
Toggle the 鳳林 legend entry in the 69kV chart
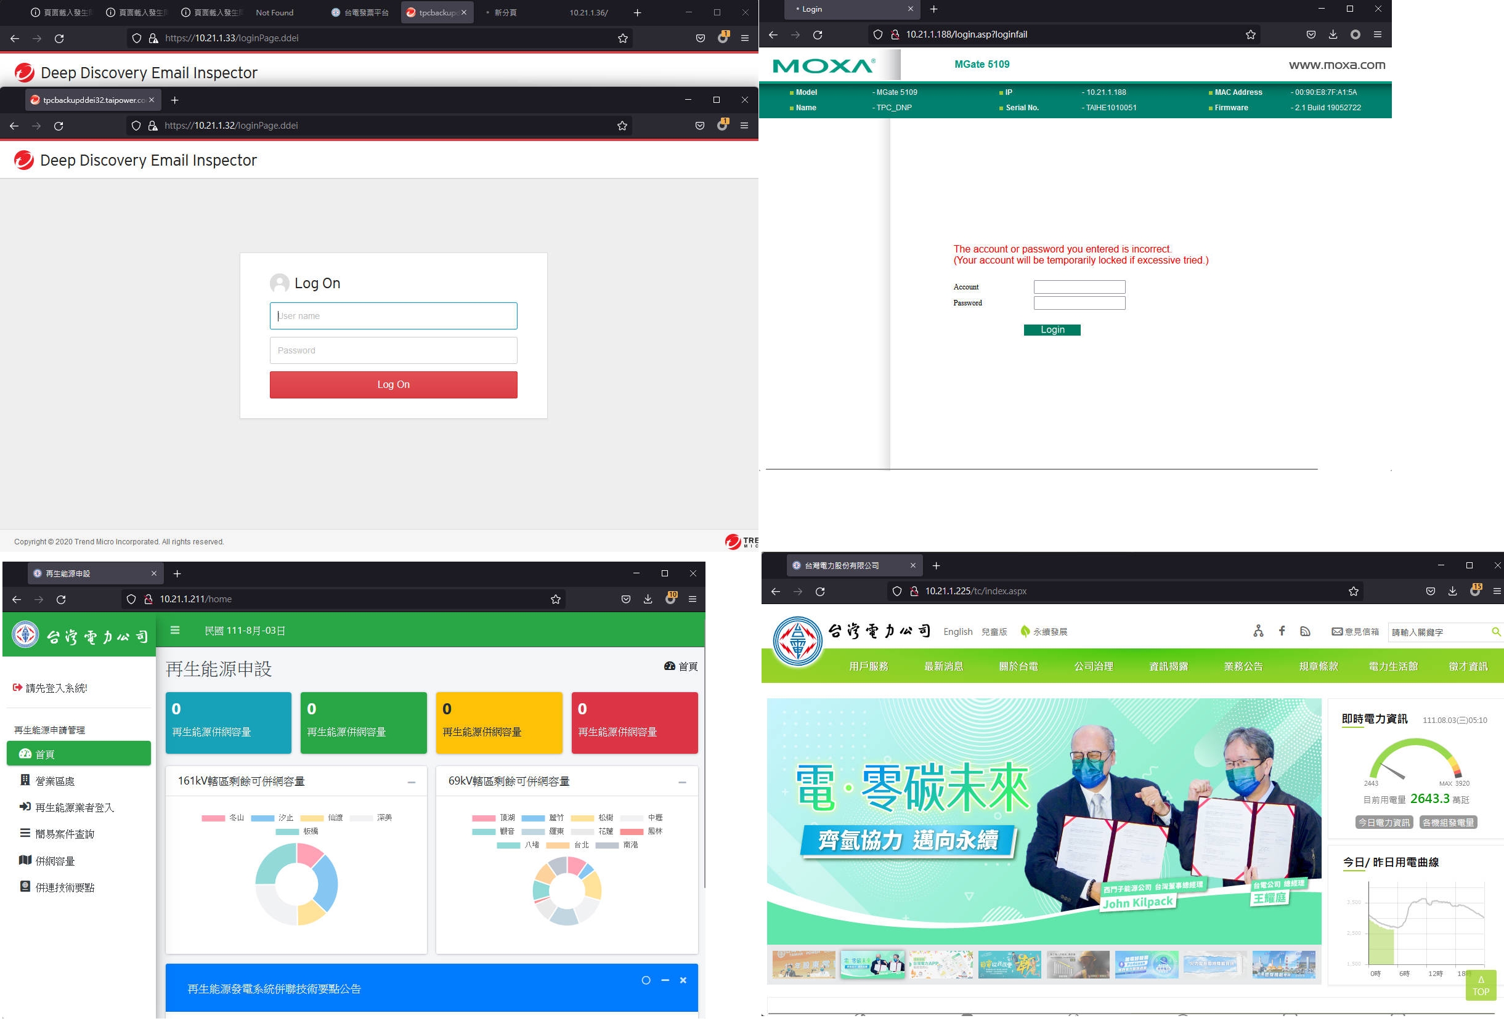[642, 832]
